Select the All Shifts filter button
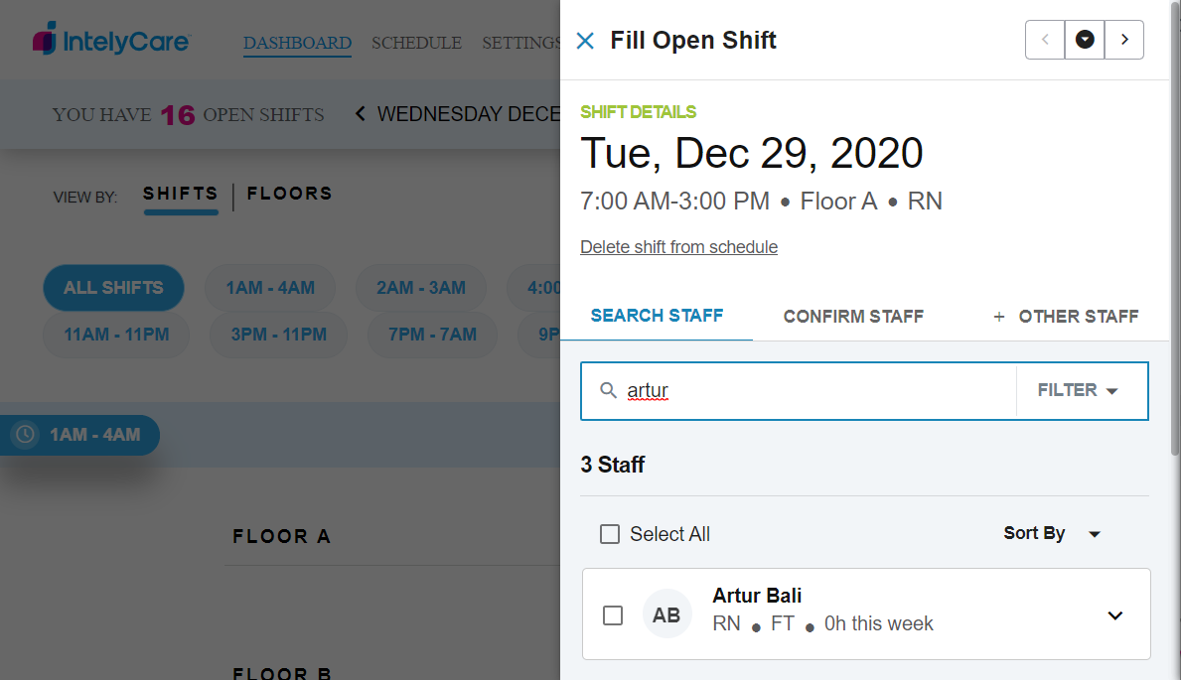Screen dimensions: 1181x680 (x=113, y=288)
